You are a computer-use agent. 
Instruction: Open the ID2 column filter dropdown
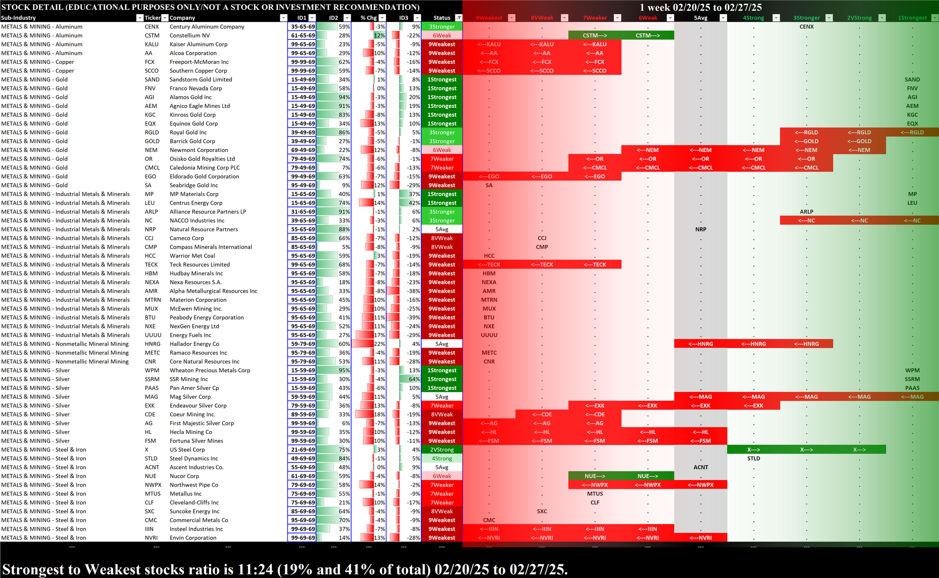point(347,18)
